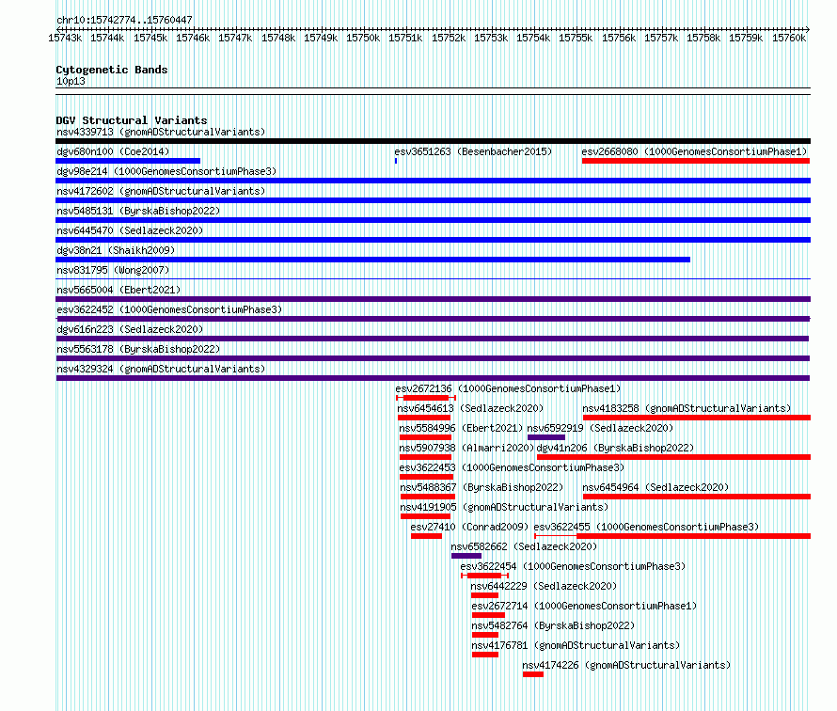The width and height of the screenshot is (837, 711).
Task: Click nsv6592919 (Sedlazeck2020) label
Action: coord(600,428)
